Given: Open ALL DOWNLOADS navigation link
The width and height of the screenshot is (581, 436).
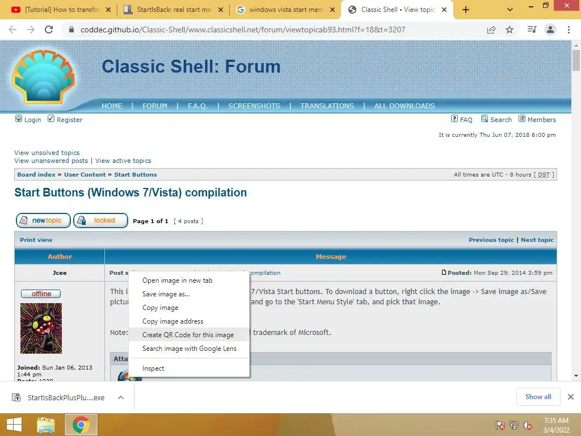Looking at the screenshot, I should pyautogui.click(x=405, y=106).
